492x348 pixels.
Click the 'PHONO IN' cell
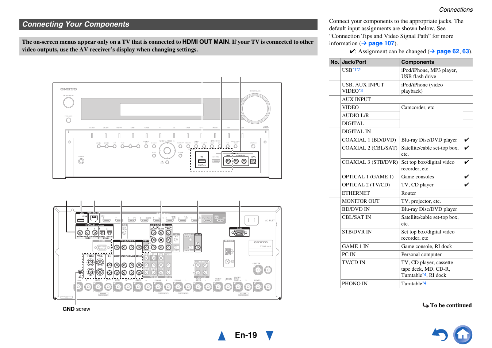pos(370,283)
